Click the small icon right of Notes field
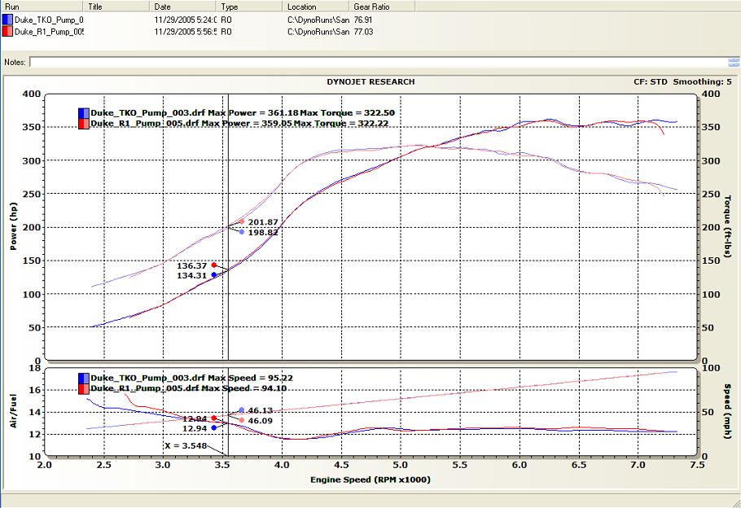The image size is (741, 508). click(x=734, y=62)
